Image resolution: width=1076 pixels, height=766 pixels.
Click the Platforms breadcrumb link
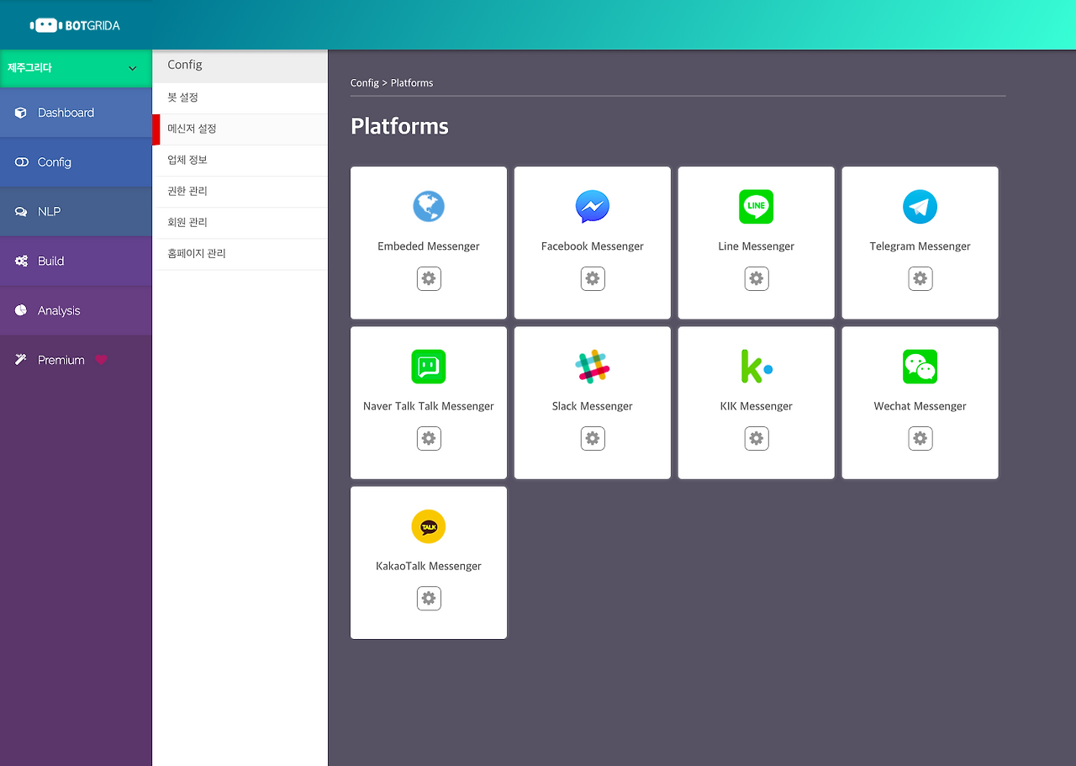pyautogui.click(x=411, y=82)
